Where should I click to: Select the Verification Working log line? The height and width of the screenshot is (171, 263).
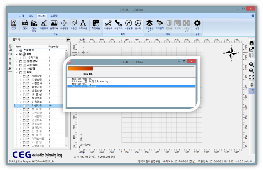click(131, 86)
